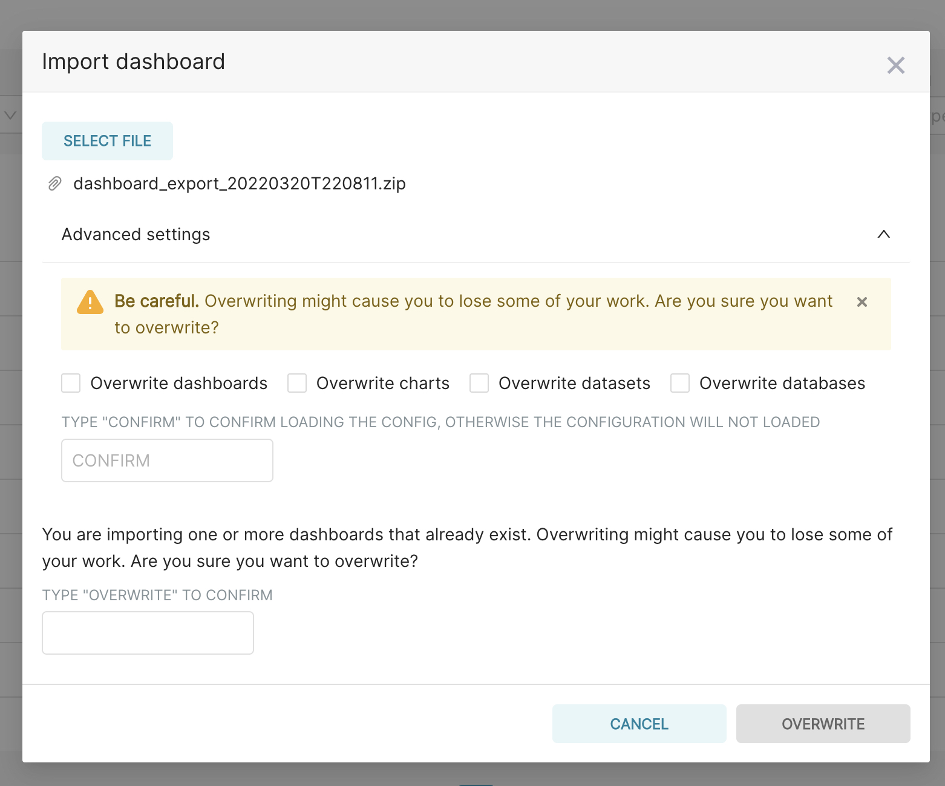Focus the OVERWRITE confirmation input field
The image size is (945, 786).
[148, 633]
